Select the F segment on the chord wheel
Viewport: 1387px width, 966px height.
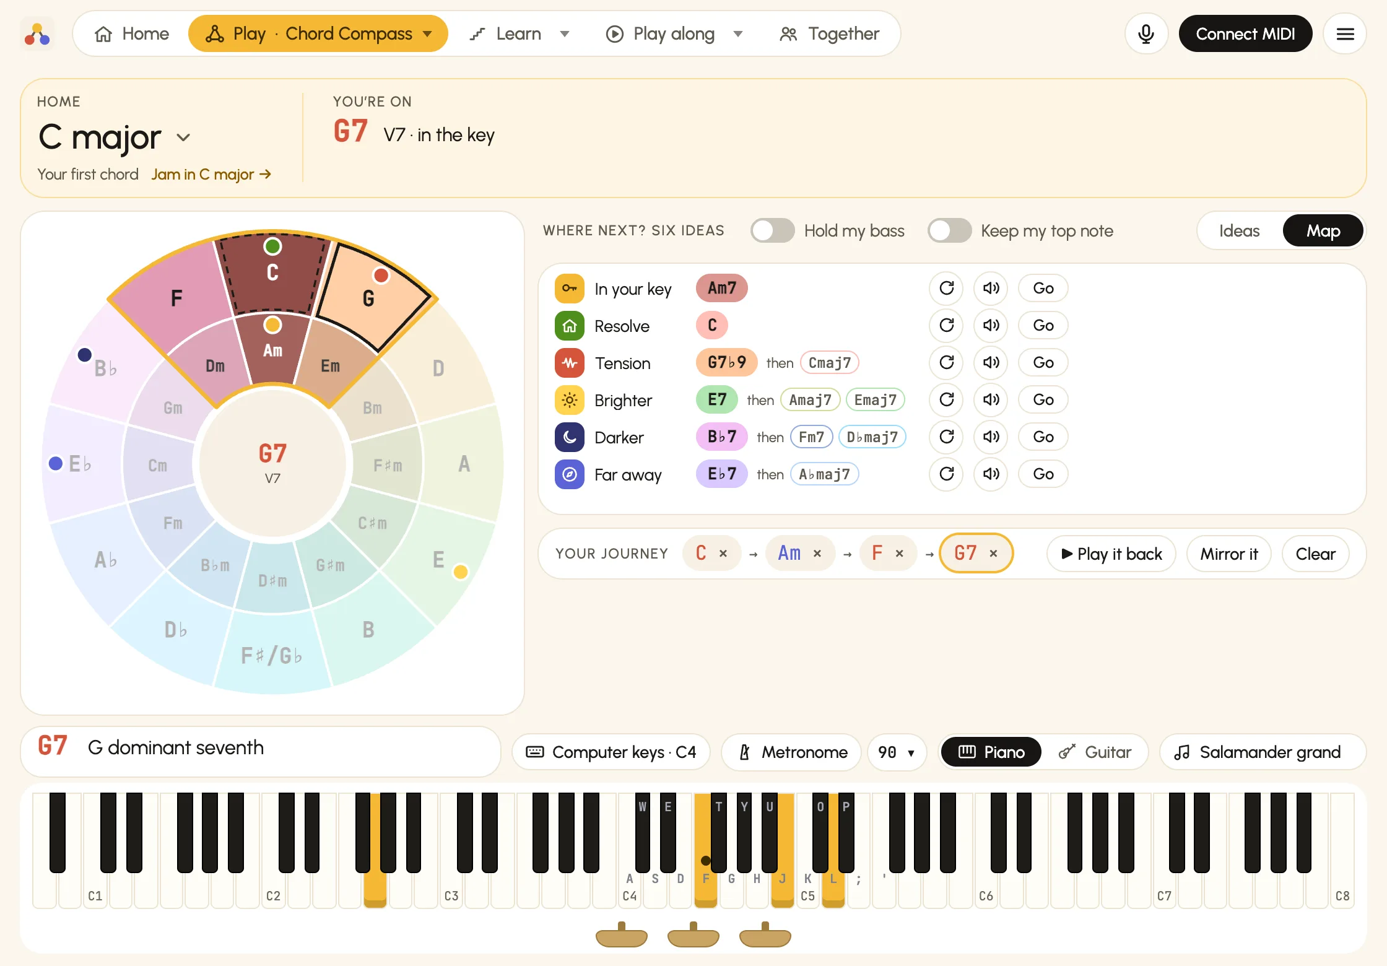click(x=176, y=298)
